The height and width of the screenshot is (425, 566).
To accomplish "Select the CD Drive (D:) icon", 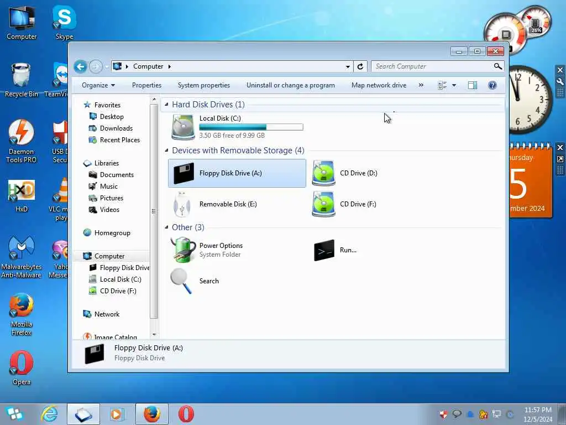I will (323, 173).
